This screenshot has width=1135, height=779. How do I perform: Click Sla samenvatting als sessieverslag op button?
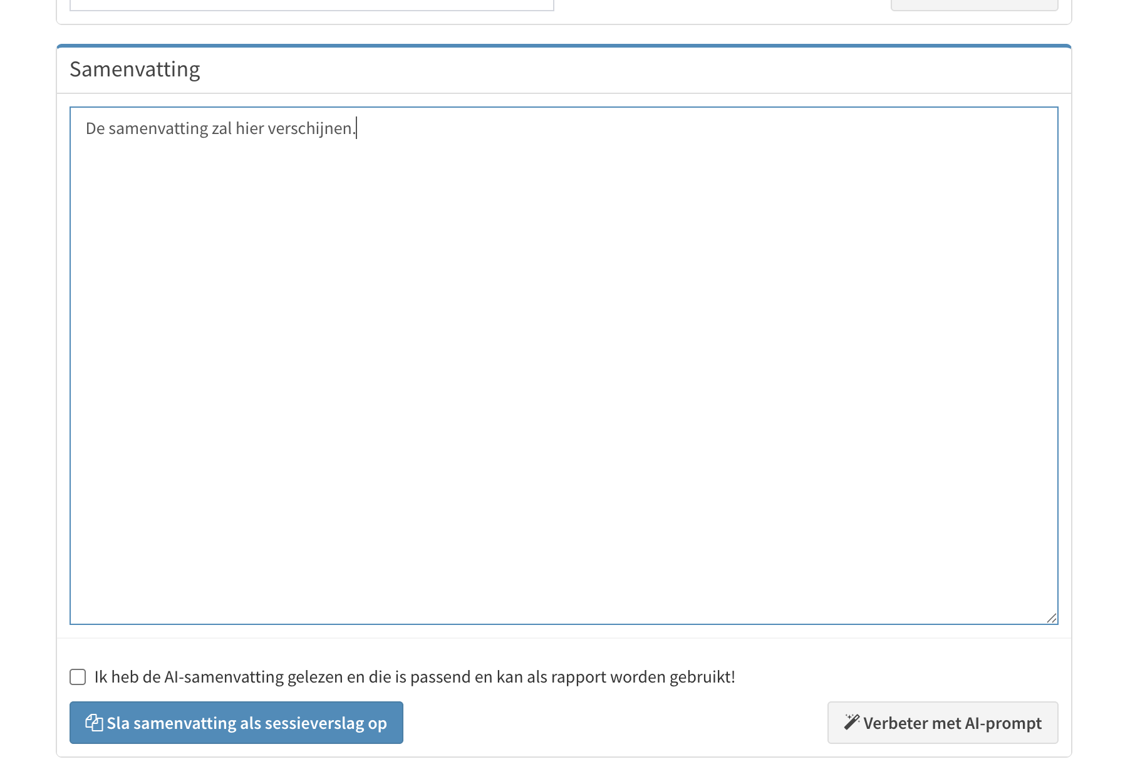[x=236, y=723]
